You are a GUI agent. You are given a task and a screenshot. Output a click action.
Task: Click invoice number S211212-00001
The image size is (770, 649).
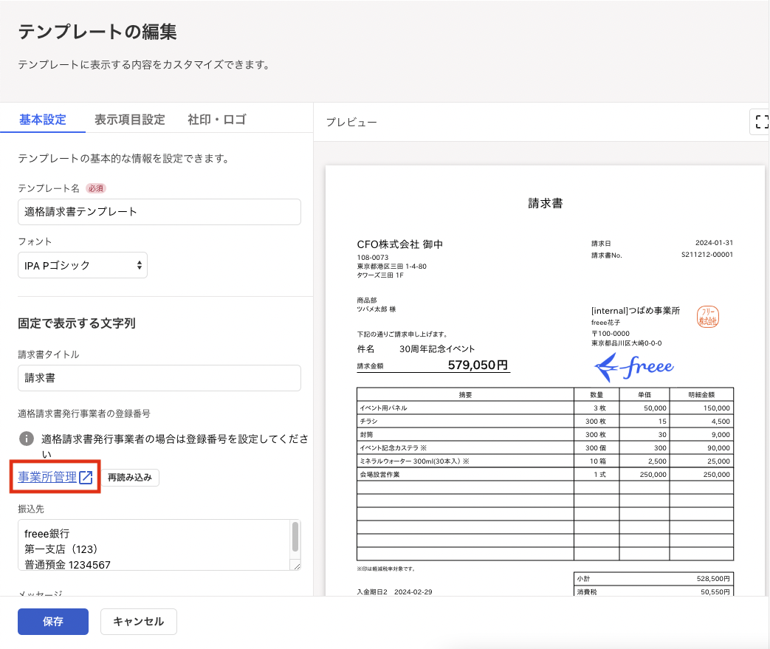pos(707,255)
